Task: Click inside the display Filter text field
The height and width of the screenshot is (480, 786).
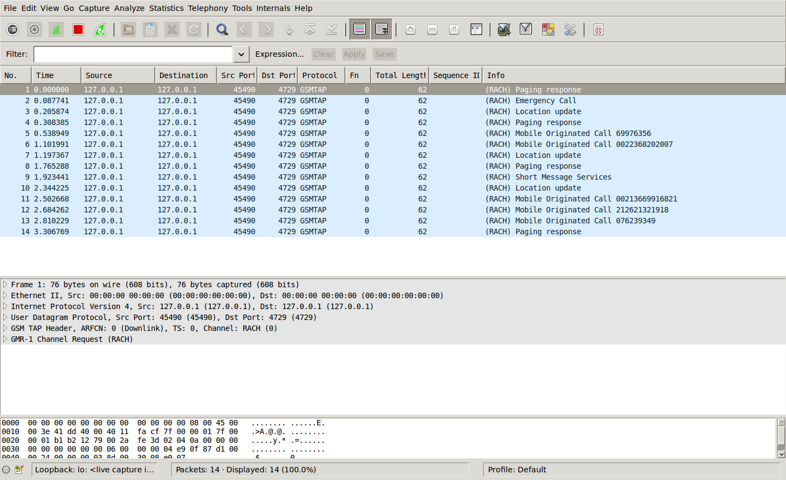Action: pyautogui.click(x=133, y=54)
